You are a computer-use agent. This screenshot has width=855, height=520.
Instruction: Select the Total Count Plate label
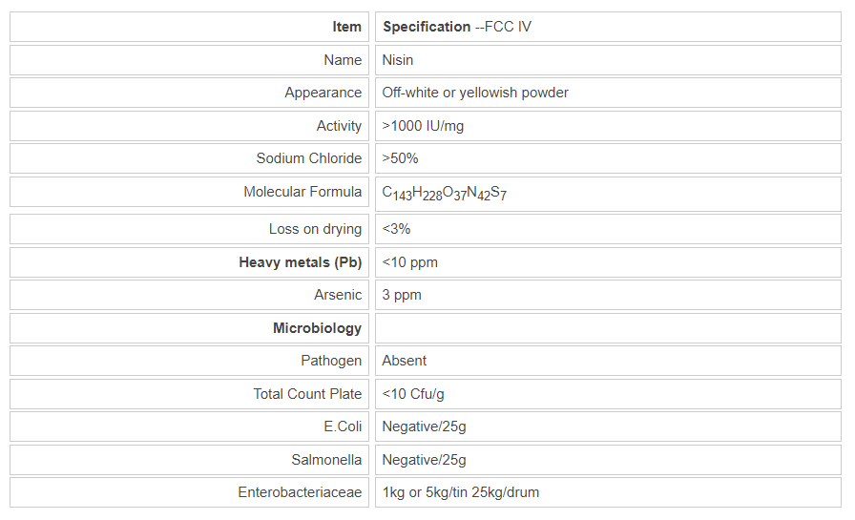click(x=307, y=394)
